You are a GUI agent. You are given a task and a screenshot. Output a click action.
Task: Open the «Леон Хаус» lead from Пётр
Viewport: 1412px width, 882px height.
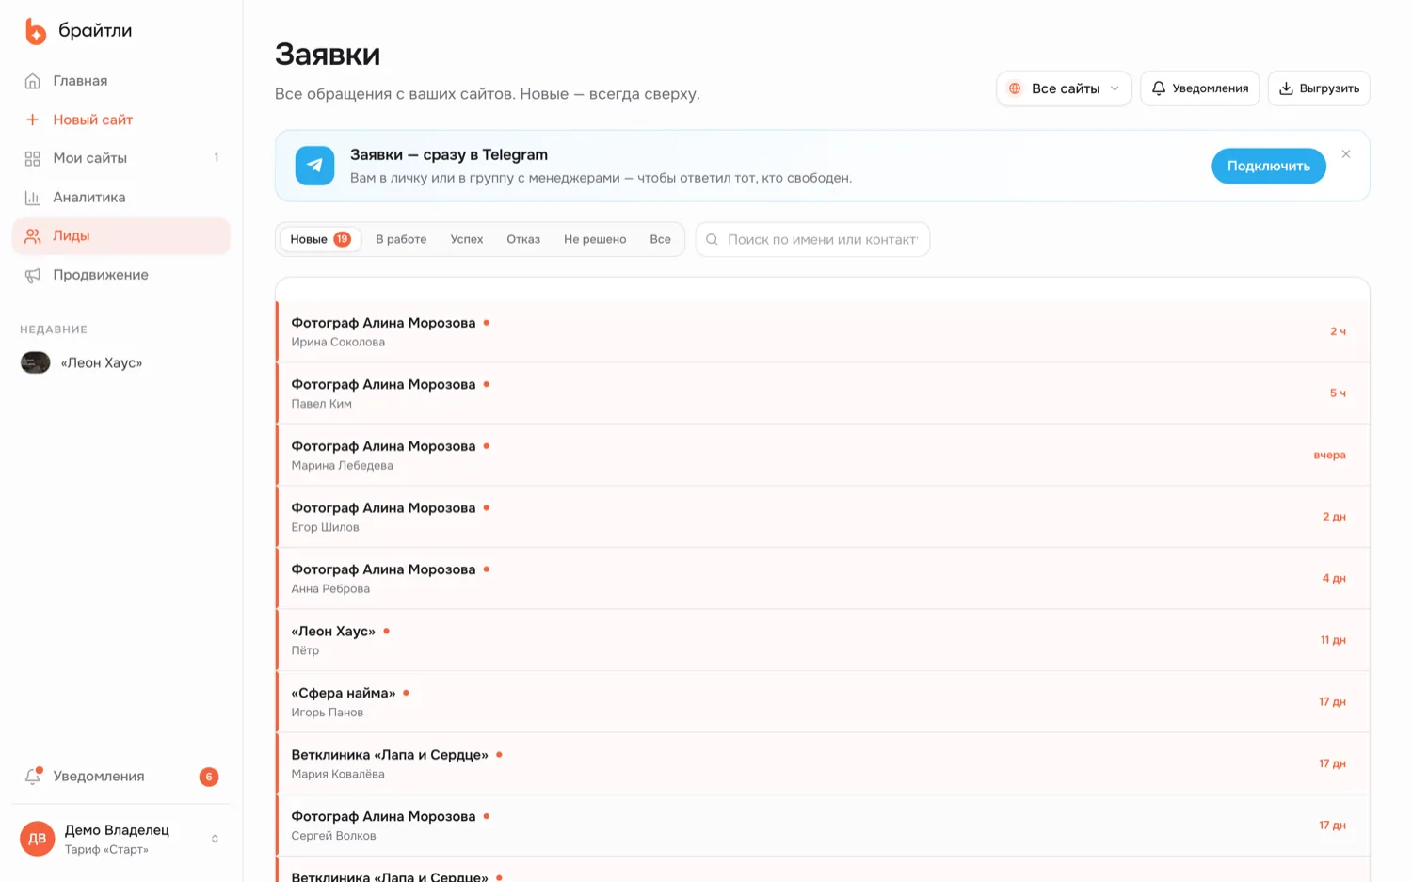pyautogui.click(x=823, y=640)
